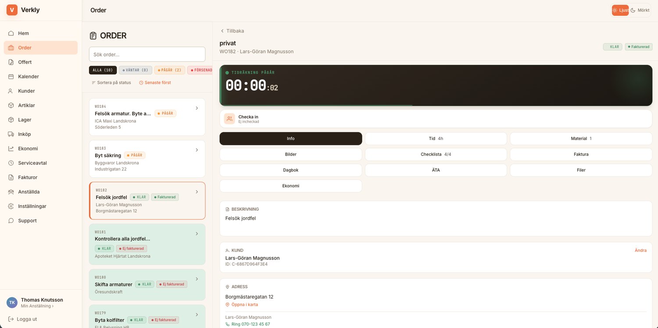The image size is (658, 328).
Task: Open Kunder via its person icon
Action: [x=11, y=91]
